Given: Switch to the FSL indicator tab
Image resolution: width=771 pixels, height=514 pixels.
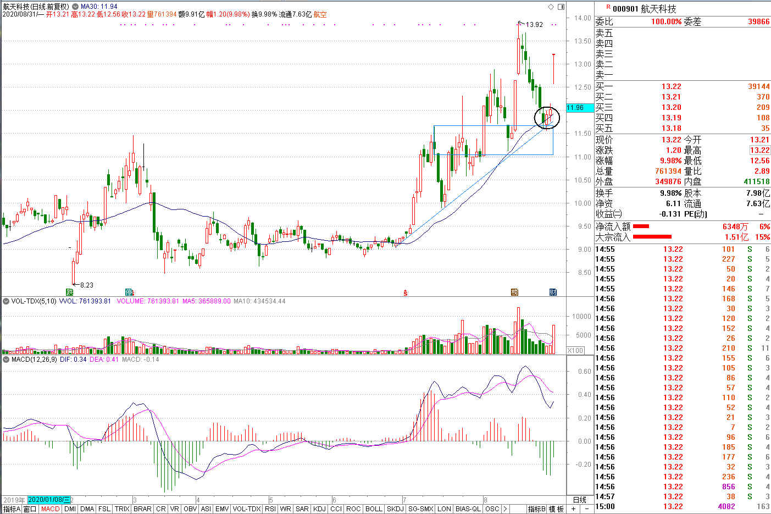Looking at the screenshot, I should [104, 509].
